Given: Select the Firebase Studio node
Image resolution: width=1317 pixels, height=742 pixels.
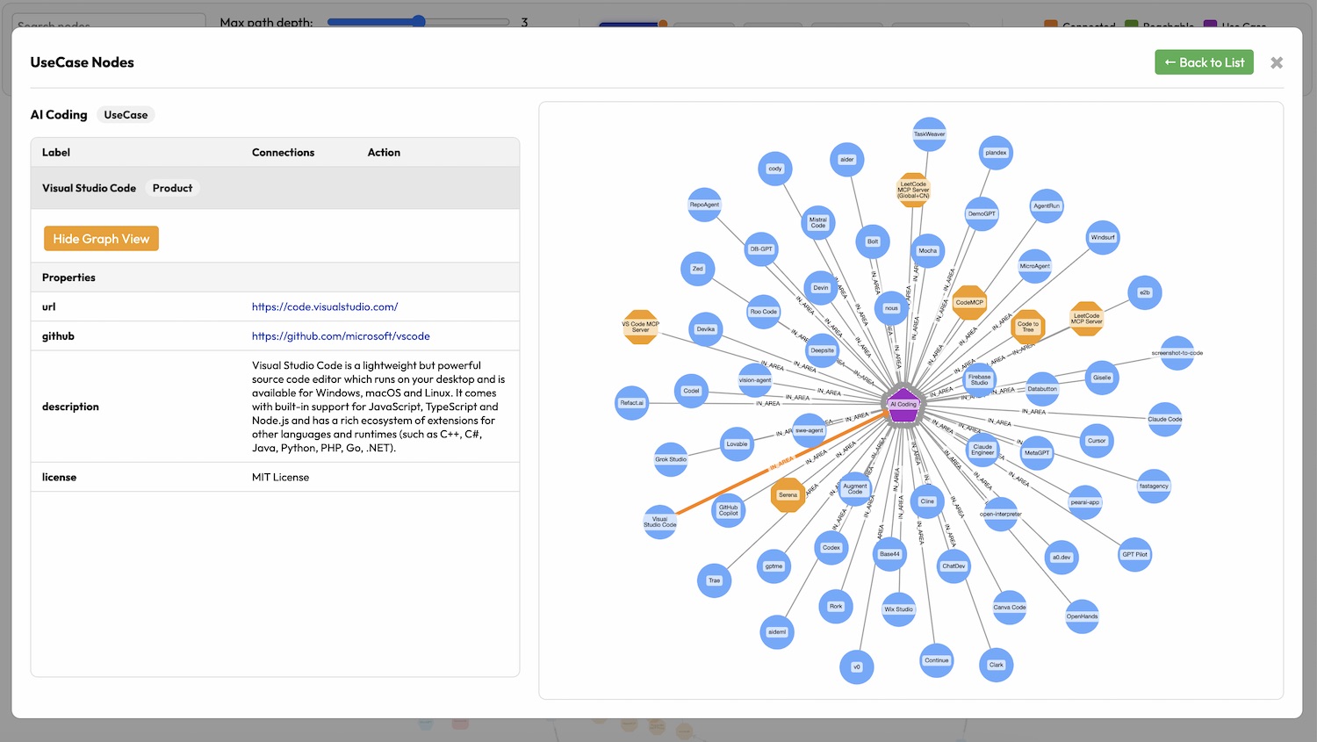Looking at the screenshot, I should (x=979, y=380).
